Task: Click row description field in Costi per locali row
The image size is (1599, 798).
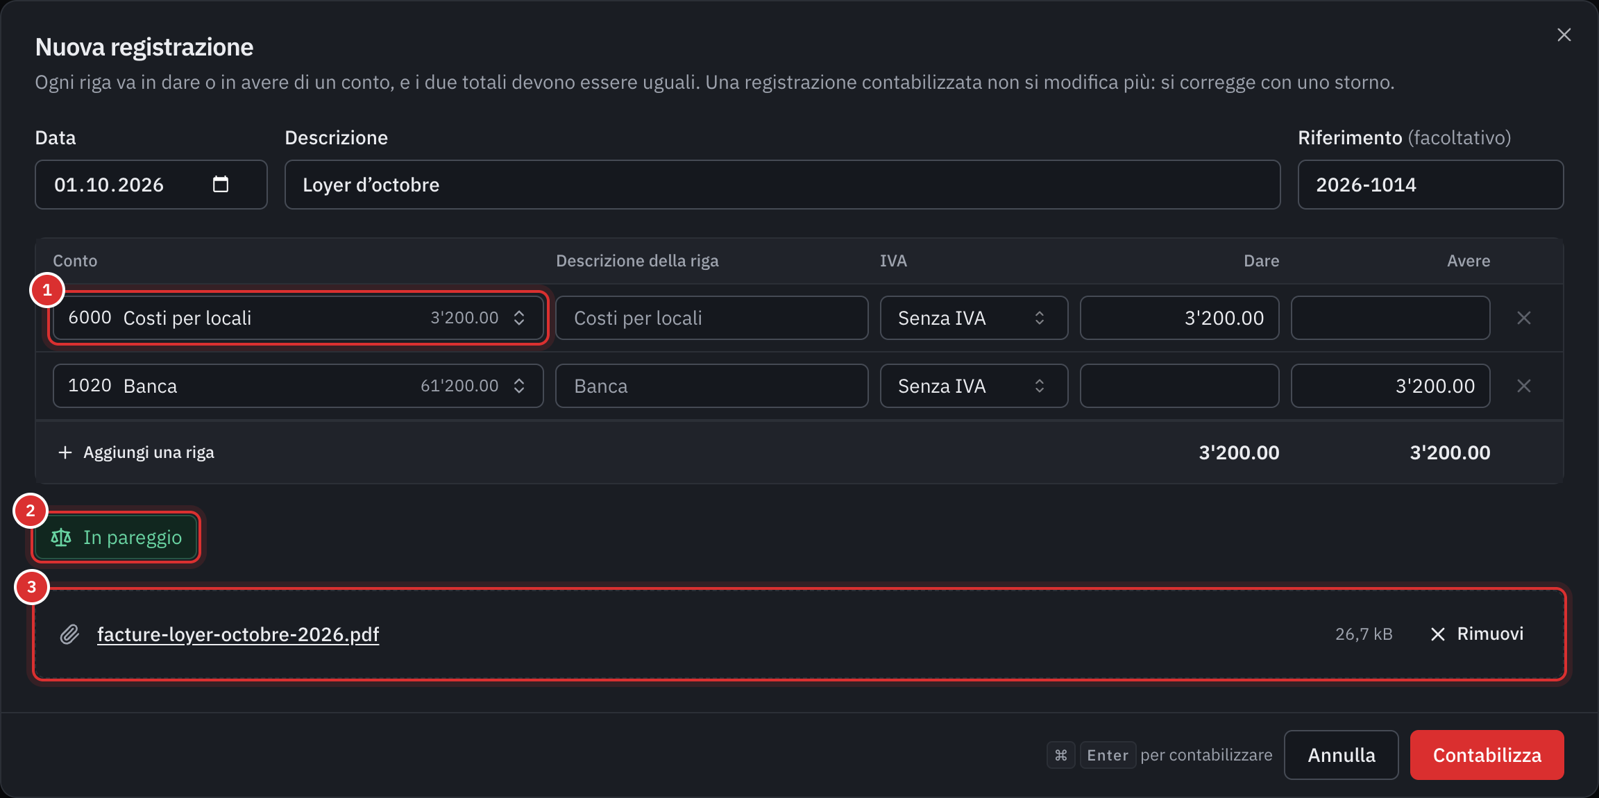Action: [x=711, y=318]
